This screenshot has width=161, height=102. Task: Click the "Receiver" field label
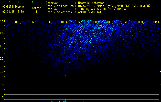(52, 9)
